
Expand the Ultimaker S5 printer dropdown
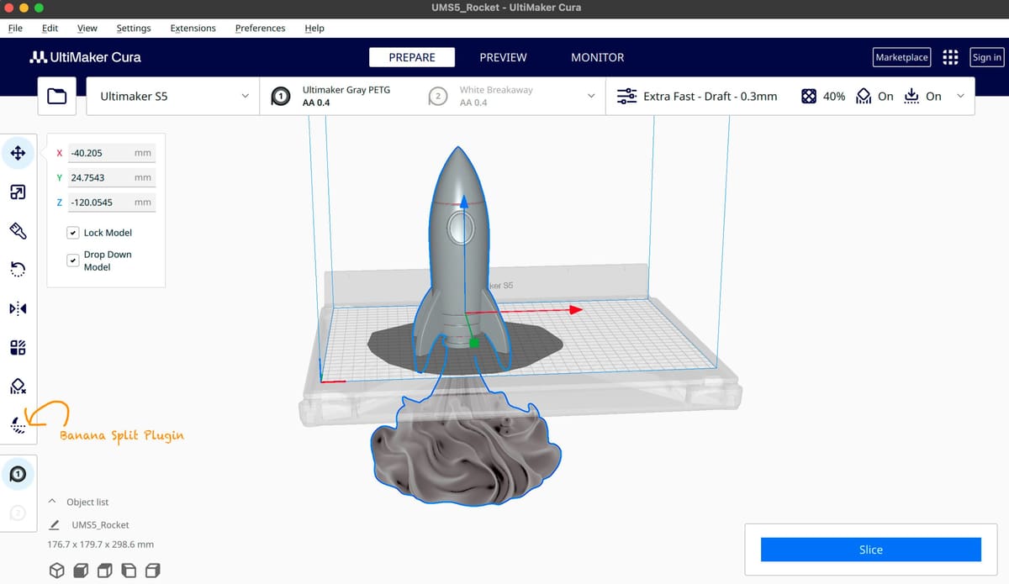(172, 97)
